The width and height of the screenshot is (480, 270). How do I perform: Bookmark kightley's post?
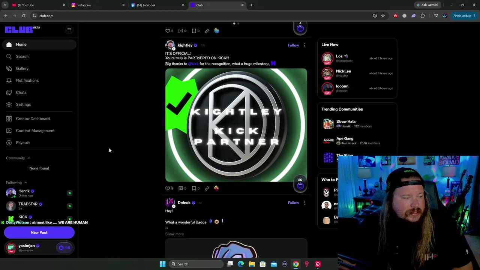click(x=195, y=188)
